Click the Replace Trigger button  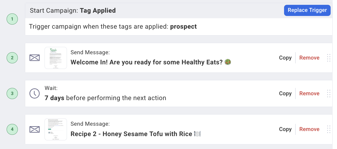(x=307, y=10)
